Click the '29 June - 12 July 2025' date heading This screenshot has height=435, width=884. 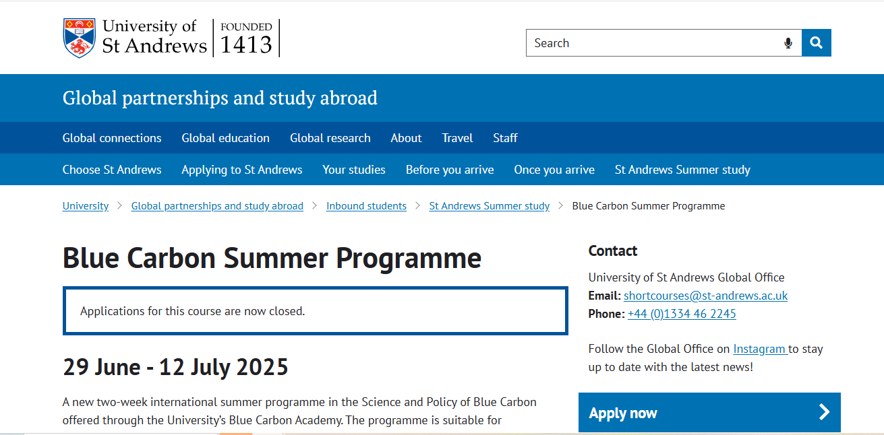coord(175,368)
